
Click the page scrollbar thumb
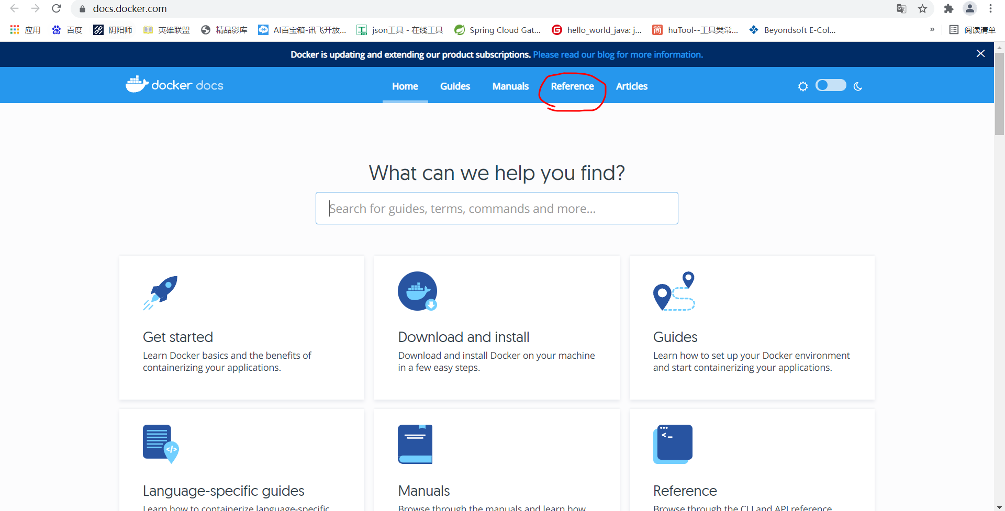(x=999, y=94)
